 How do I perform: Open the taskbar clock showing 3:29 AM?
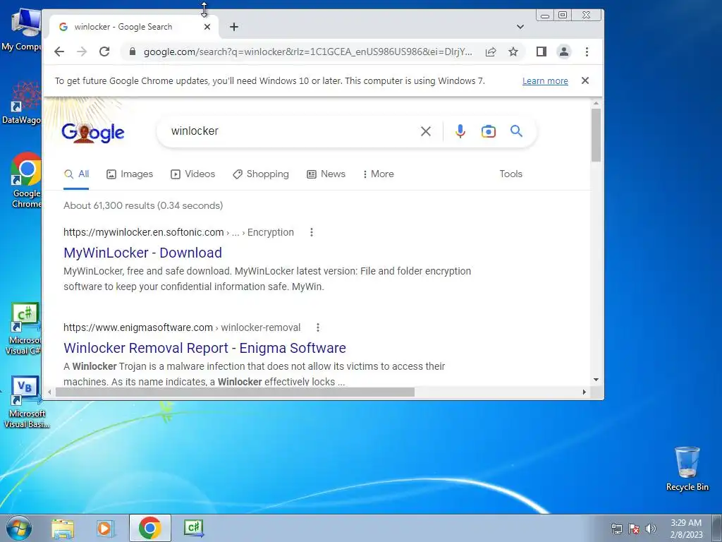[x=686, y=529]
